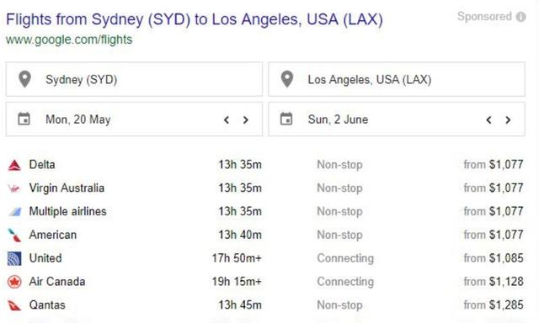Click the United airline logo
The image size is (539, 323).
pos(14,258)
